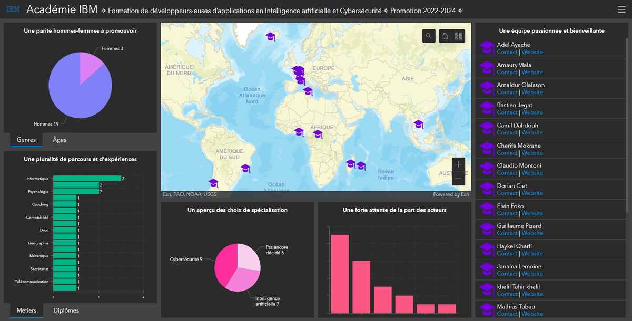The image size is (632, 321).
Task: Click the name 'Mathias Tubau' in the list
Action: 516,307
